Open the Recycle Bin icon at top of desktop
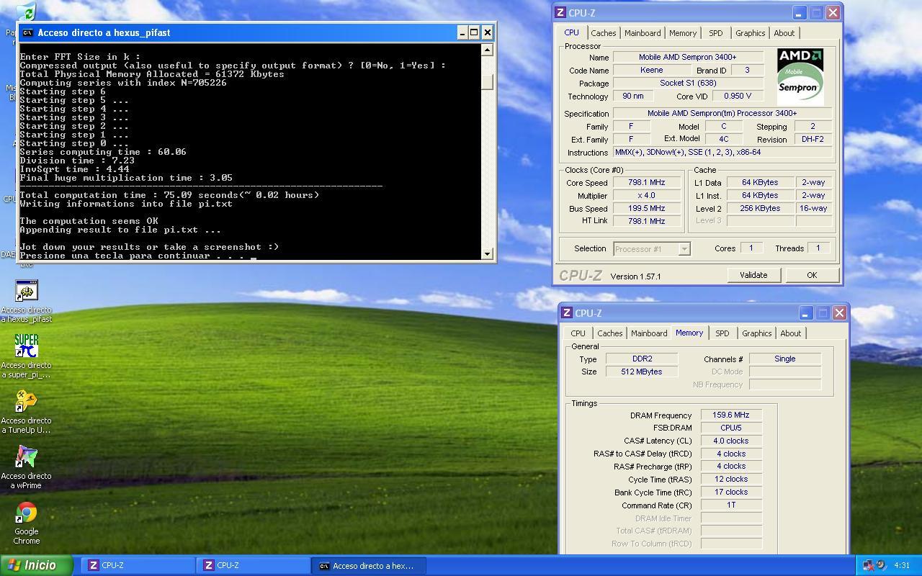Viewport: 922px width, 576px height. [x=26, y=12]
